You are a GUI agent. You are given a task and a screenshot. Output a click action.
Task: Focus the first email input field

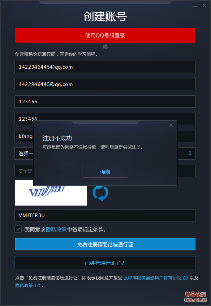105,67
